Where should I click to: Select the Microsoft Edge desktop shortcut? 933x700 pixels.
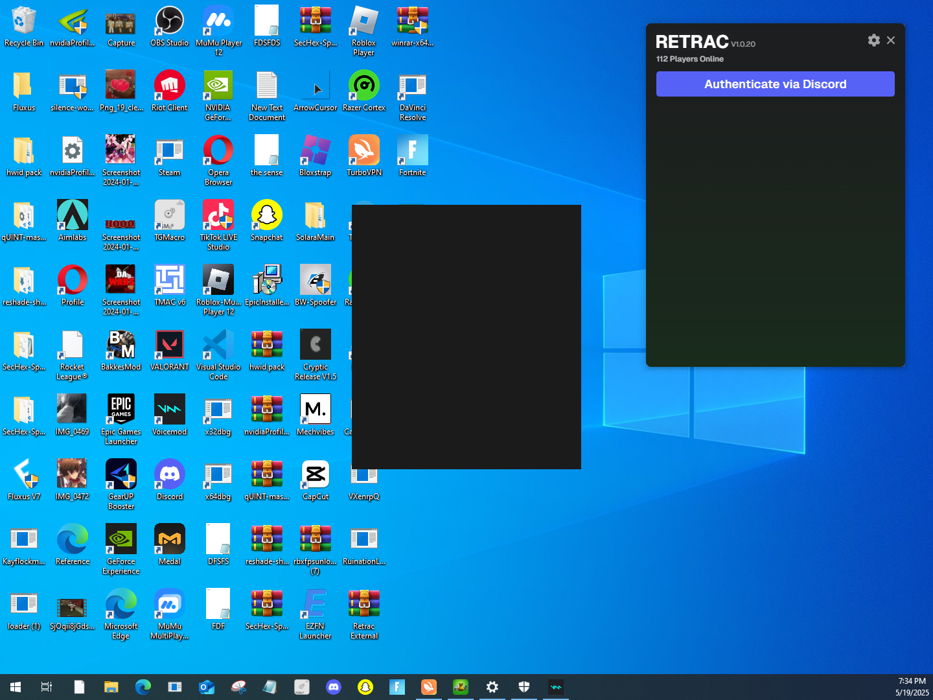tap(121, 614)
